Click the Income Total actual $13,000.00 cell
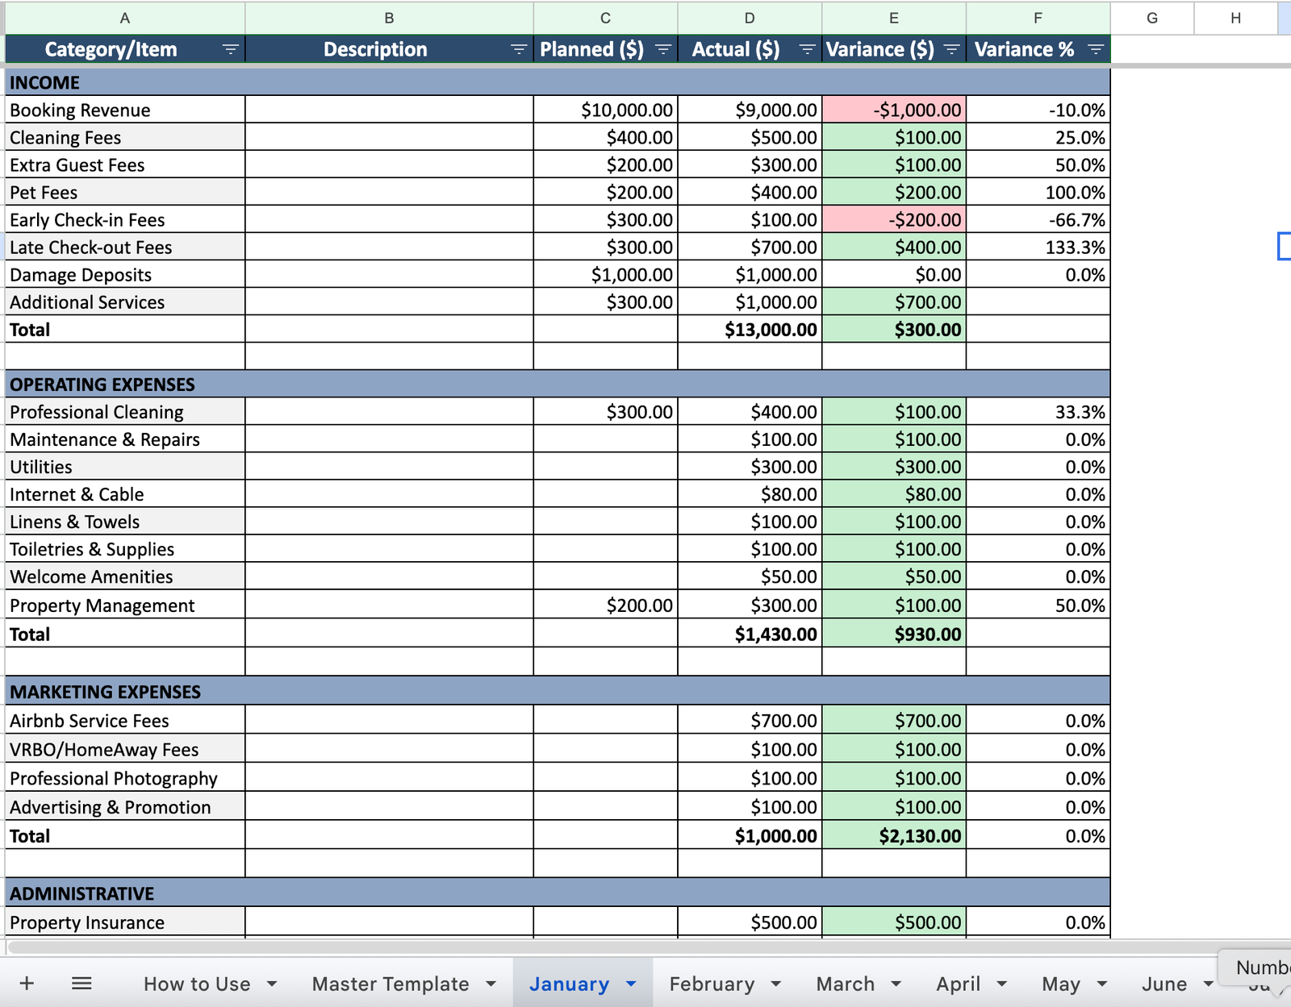Image resolution: width=1291 pixels, height=1007 pixels. click(x=750, y=330)
